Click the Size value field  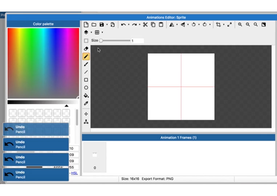coord(138,41)
